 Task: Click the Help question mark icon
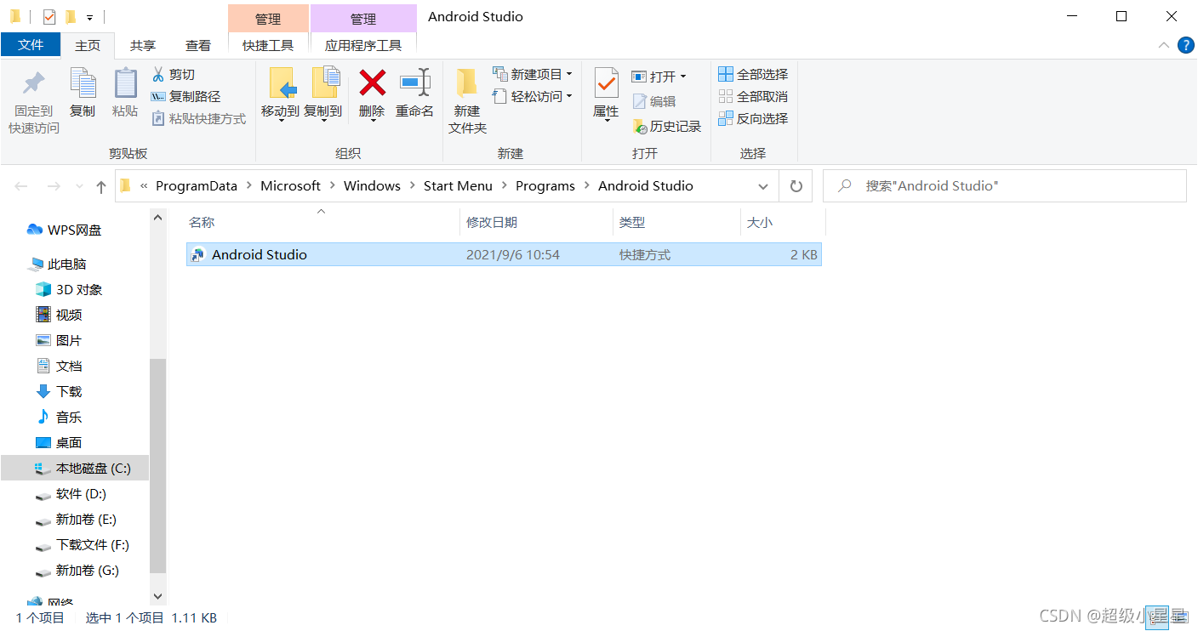click(x=1185, y=45)
